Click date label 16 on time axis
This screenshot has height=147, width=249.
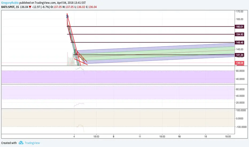pyautogui.click(x=179, y=137)
